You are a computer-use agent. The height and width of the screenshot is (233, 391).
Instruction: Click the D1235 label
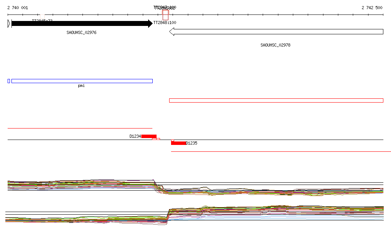pos(192,143)
